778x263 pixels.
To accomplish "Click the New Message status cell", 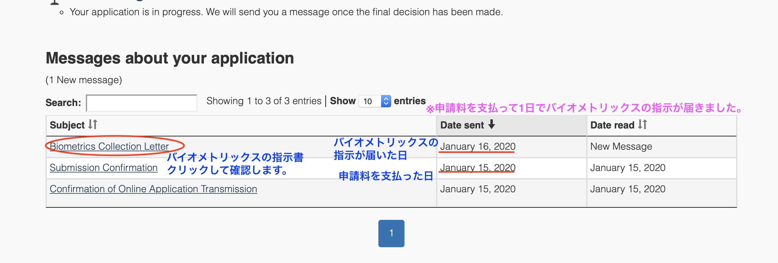I will pyautogui.click(x=621, y=146).
